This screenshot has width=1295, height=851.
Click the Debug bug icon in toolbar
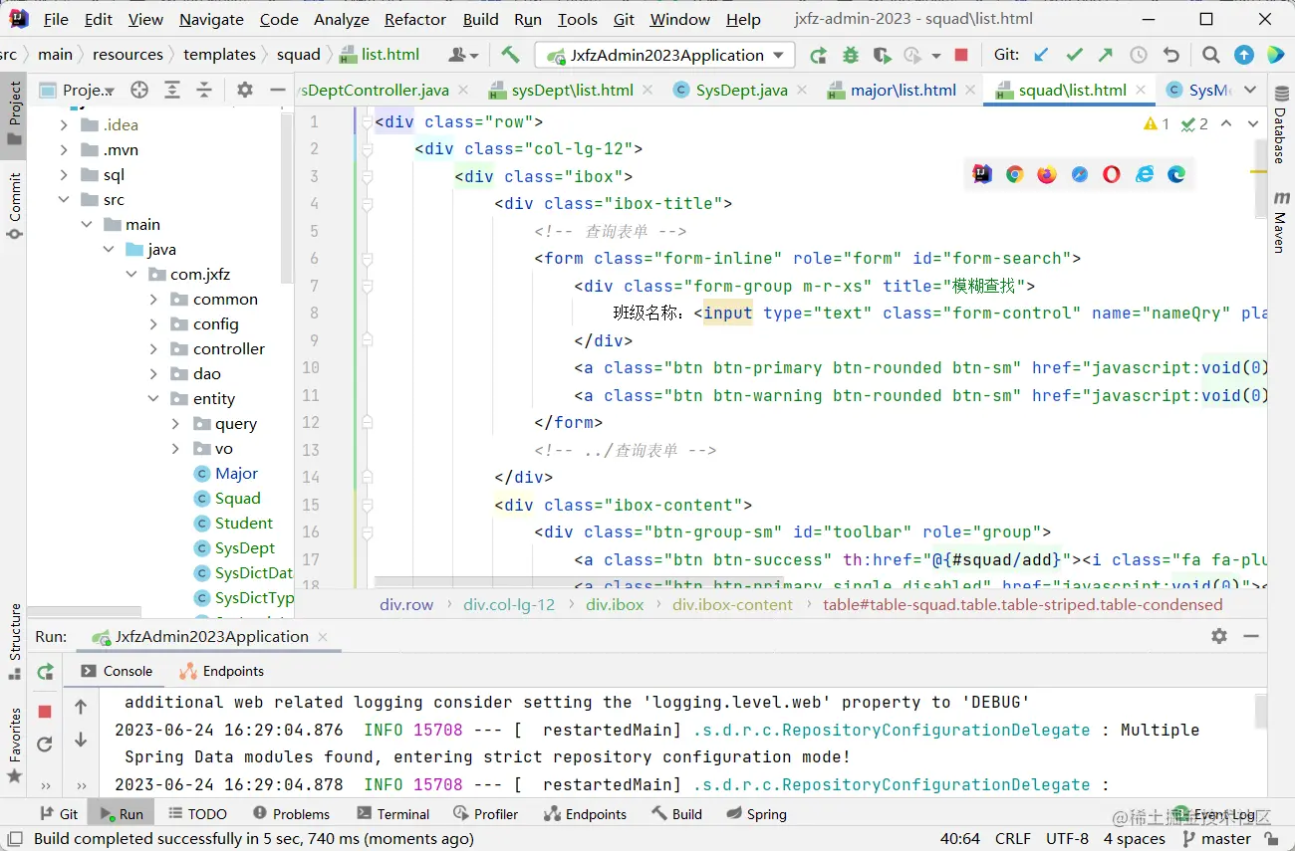[850, 56]
